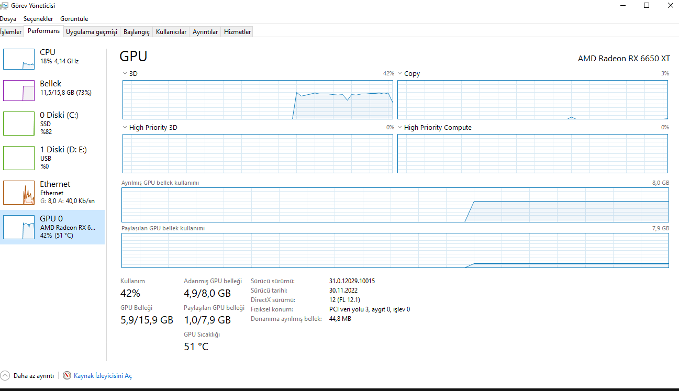Viewport: 679px width, 391px height.
Task: Minimize the Görev Yöneticisi window
Action: [622, 6]
